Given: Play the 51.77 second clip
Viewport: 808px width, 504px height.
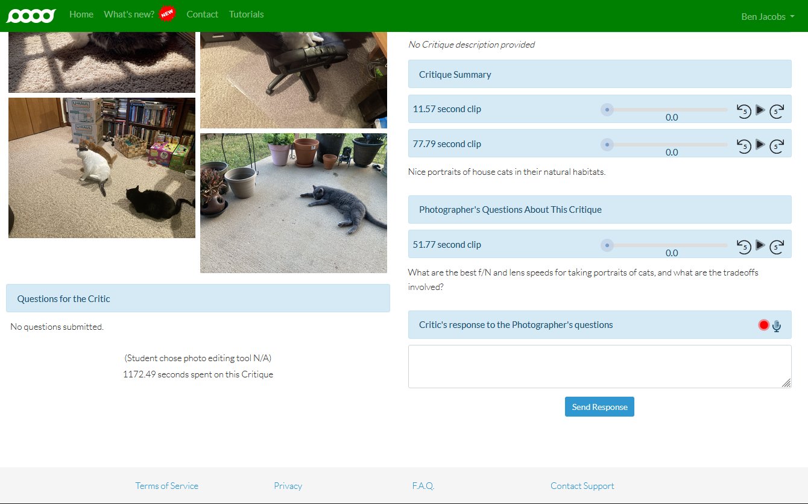Looking at the screenshot, I should point(760,245).
